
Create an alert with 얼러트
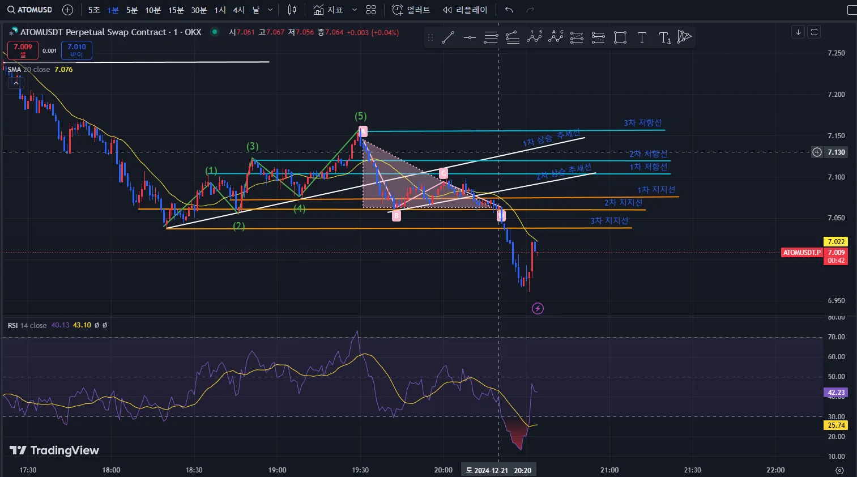(x=411, y=10)
